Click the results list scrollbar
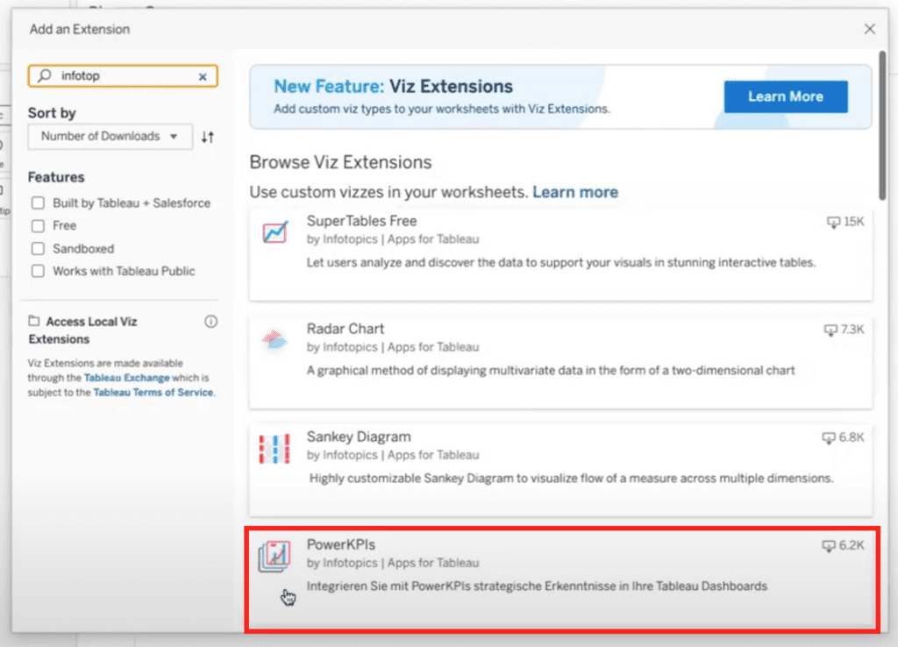Screen dimensions: 898x647 (882, 126)
